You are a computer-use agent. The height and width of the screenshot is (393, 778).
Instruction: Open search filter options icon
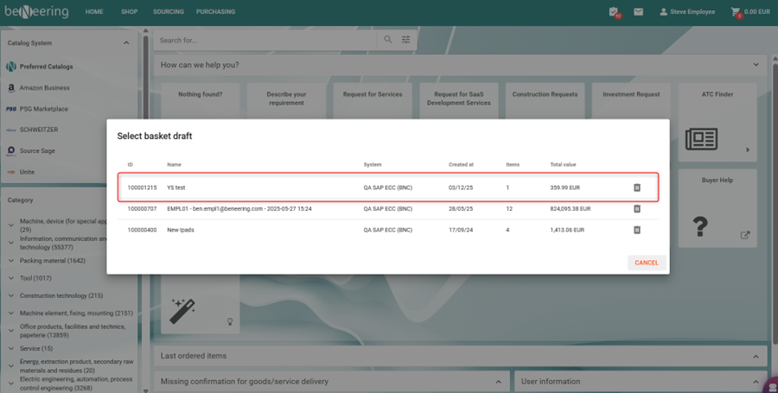click(x=406, y=40)
